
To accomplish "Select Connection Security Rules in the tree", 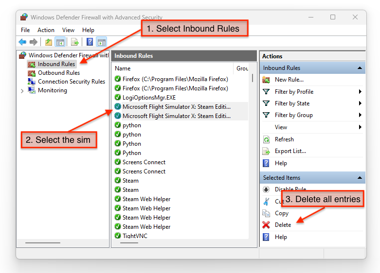I will tap(72, 82).
